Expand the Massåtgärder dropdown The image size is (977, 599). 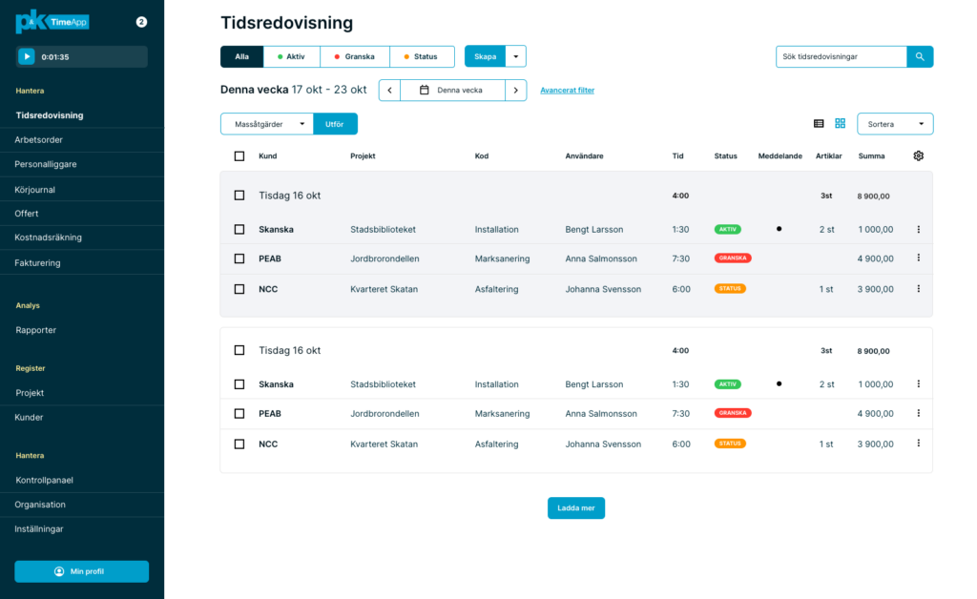(266, 124)
